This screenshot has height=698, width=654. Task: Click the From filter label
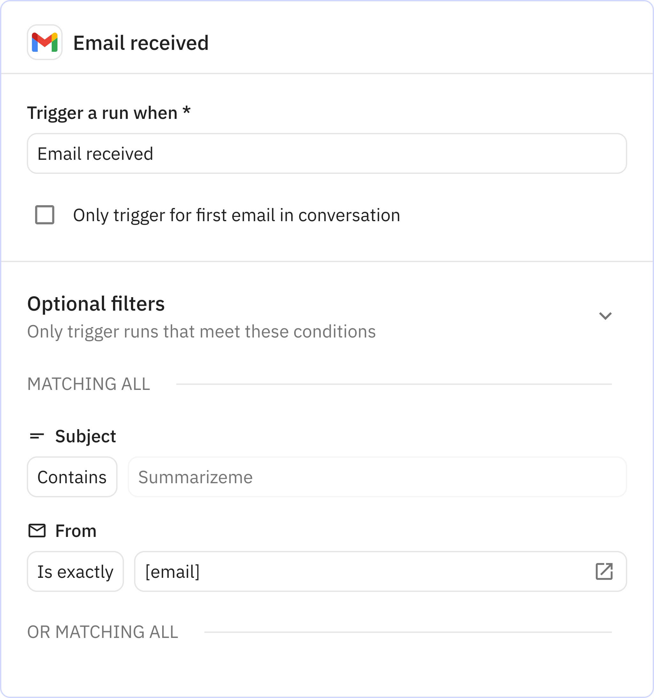(x=76, y=531)
